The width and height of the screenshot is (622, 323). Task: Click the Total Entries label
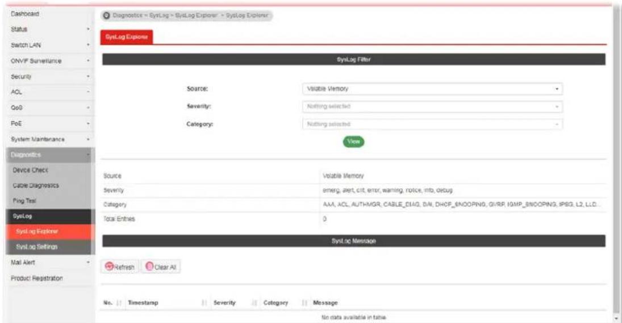point(119,219)
